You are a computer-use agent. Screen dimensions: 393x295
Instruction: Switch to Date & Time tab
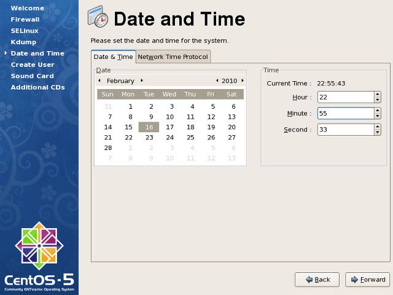click(113, 57)
